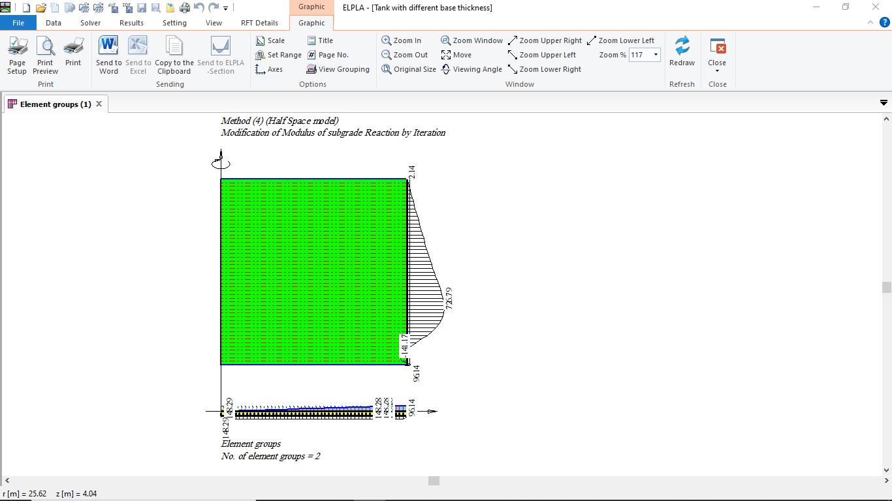Copy the drawing to the Clipboard
This screenshot has height=501, width=892.
pyautogui.click(x=174, y=55)
